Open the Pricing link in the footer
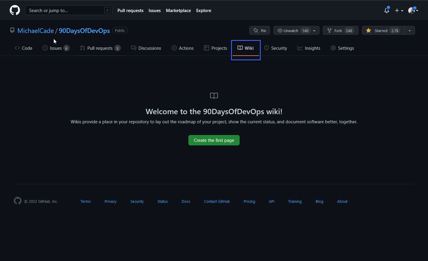Image resolution: width=428 pixels, height=261 pixels. pos(249,201)
